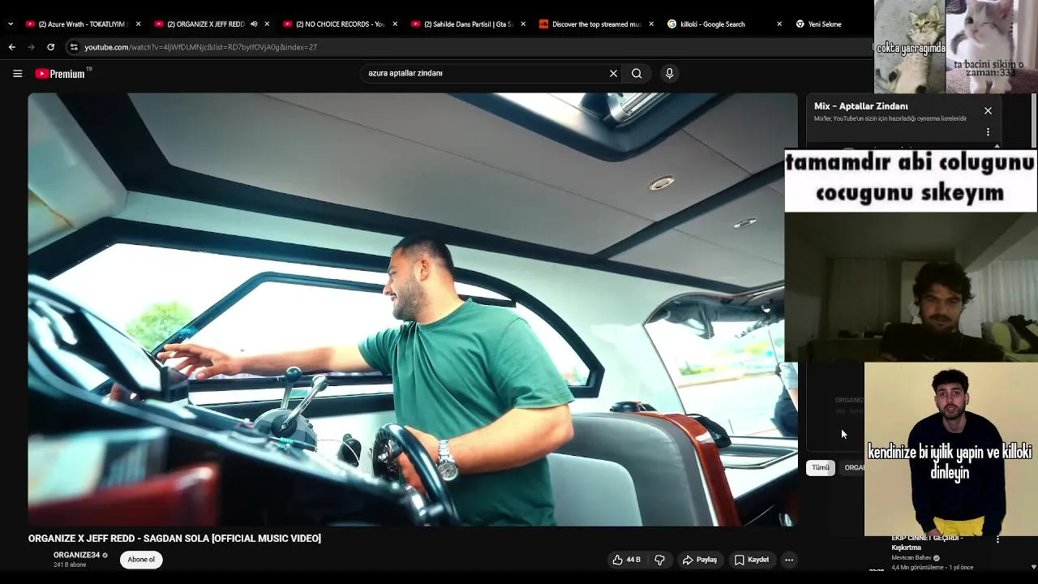This screenshot has height=584, width=1038.
Task: Go forward in browser history
Action: pyautogui.click(x=31, y=47)
